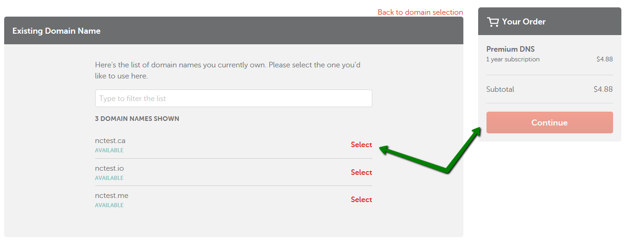
Task: Select the nctest.me domain
Action: (361, 199)
